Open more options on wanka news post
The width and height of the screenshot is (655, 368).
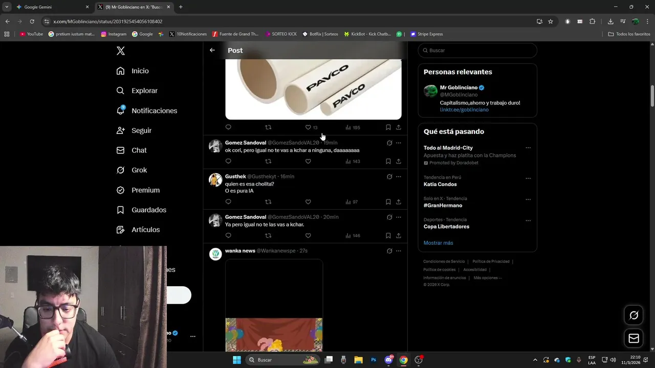(x=399, y=251)
